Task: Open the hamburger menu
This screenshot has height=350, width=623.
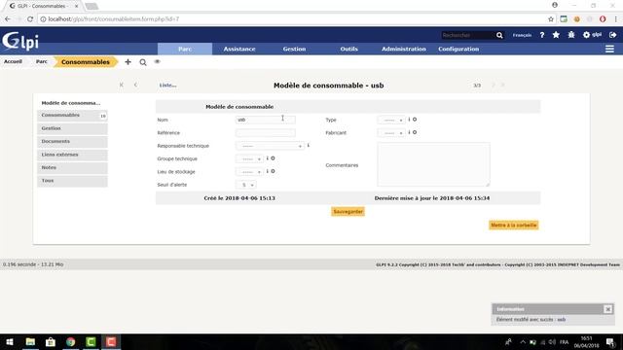Action: 609,49
